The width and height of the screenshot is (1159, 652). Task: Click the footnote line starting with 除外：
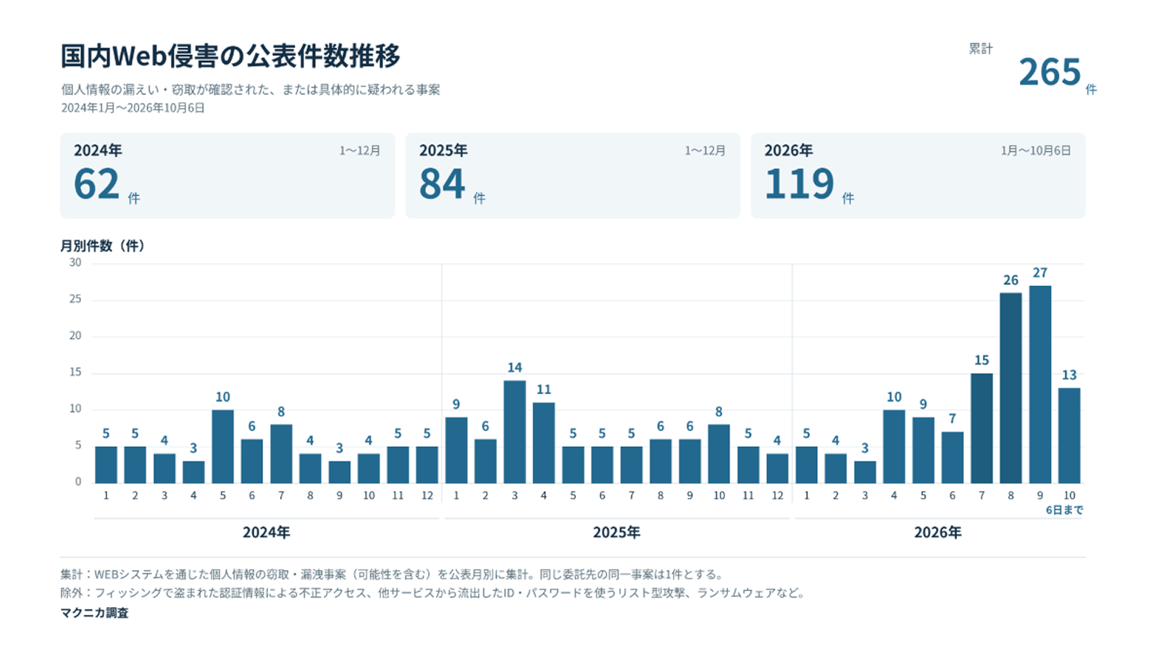coord(433,593)
